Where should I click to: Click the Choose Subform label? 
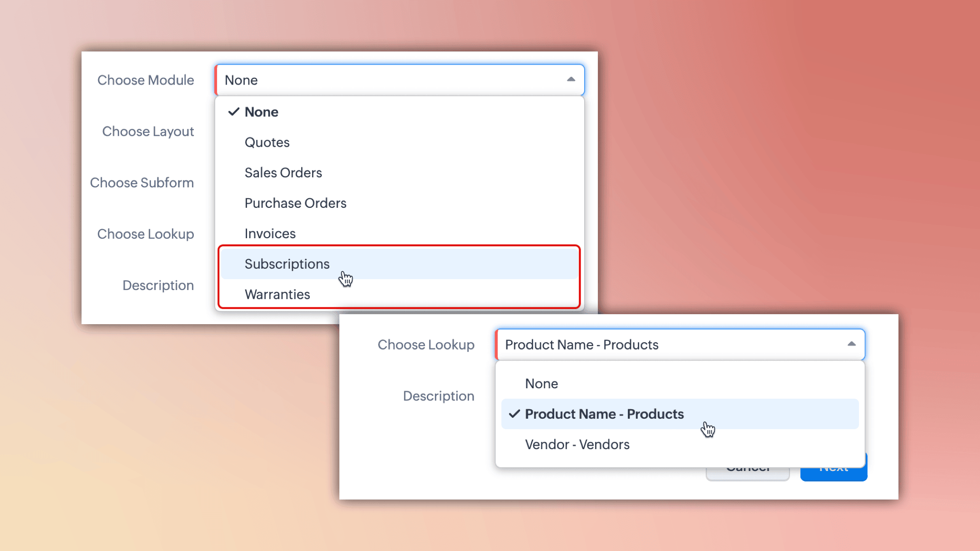[x=141, y=183]
